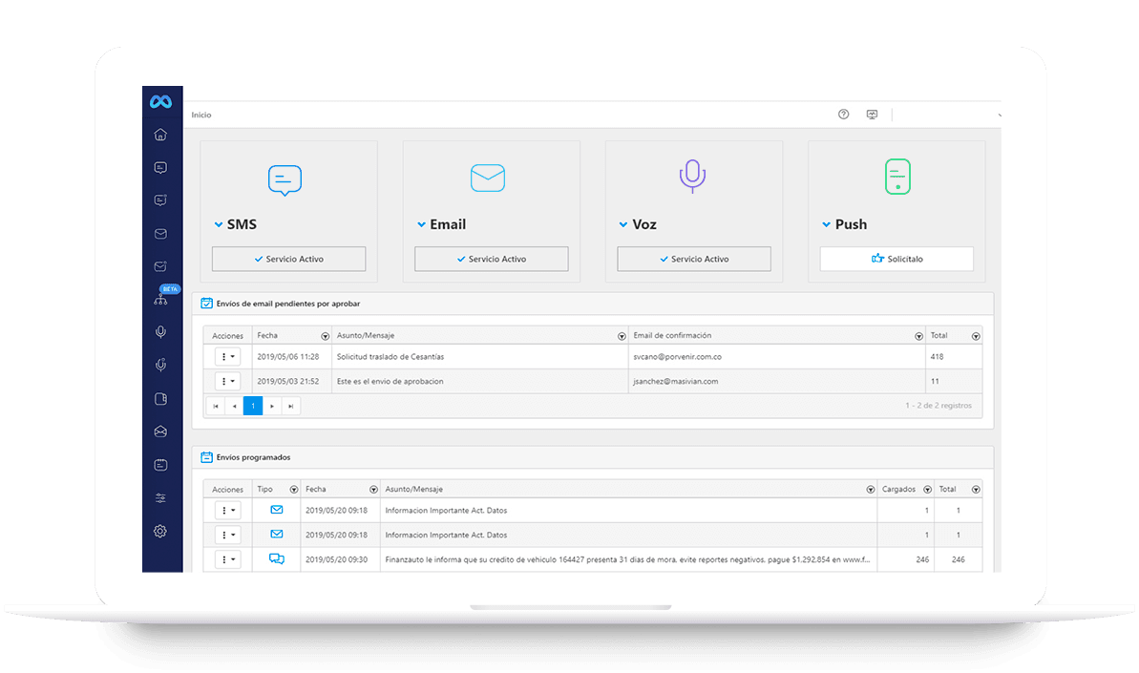Click the Solicitalo button under Push
Viewport: 1139px width, 673px height.
(x=896, y=258)
